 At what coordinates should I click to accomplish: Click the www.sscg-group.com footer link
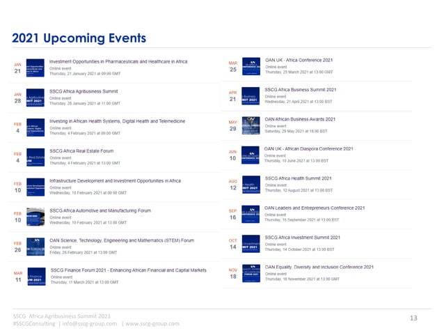click(x=152, y=324)
